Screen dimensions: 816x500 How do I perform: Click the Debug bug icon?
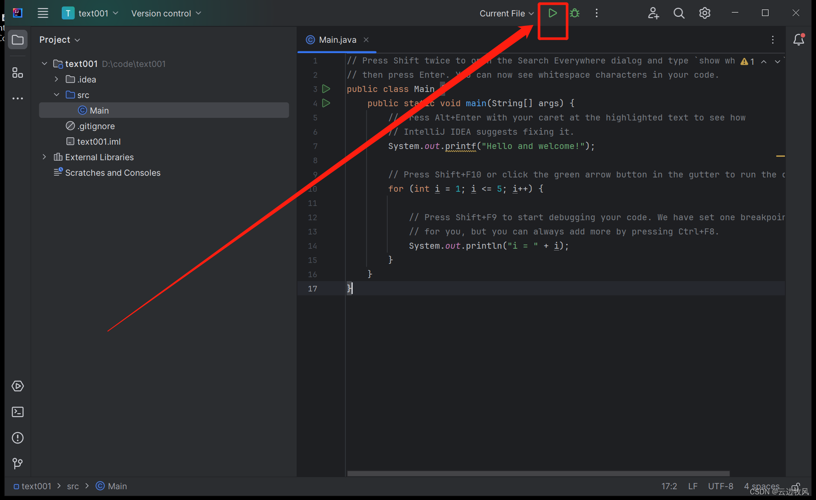coord(575,13)
